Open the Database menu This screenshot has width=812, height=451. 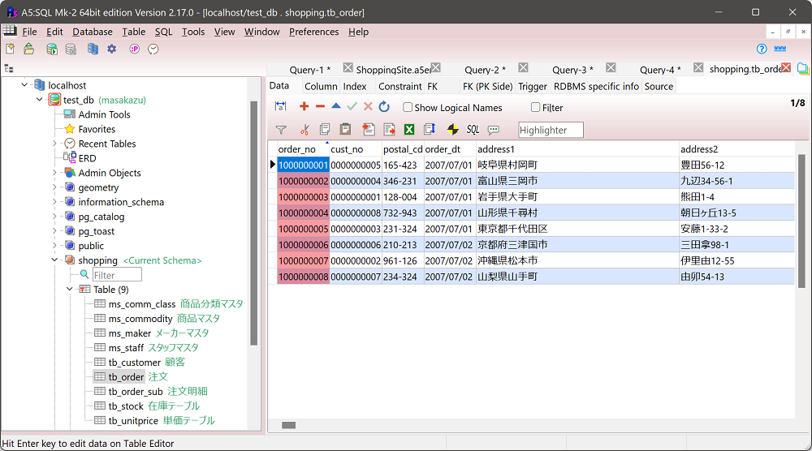pos(93,32)
